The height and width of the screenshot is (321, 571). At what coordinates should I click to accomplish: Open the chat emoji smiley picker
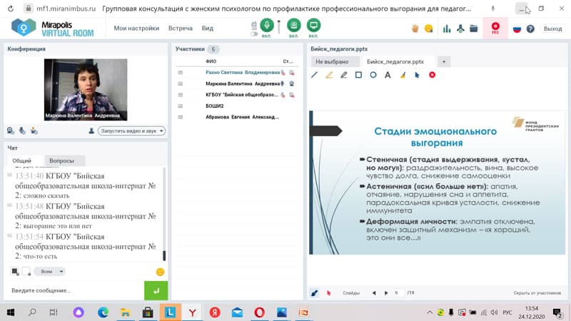tap(160, 272)
